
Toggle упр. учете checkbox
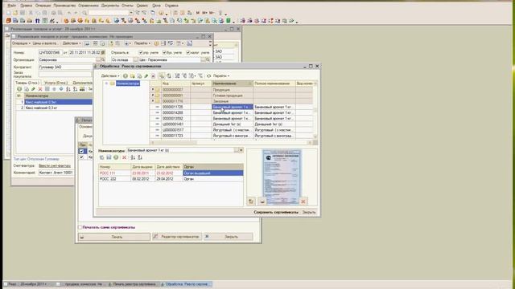tap(141, 52)
